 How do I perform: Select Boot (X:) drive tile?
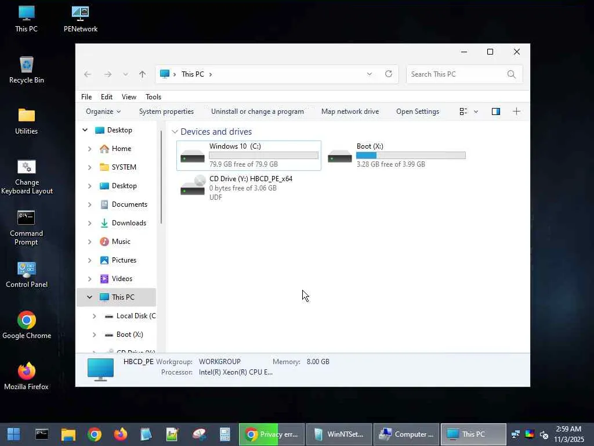pyautogui.click(x=397, y=156)
